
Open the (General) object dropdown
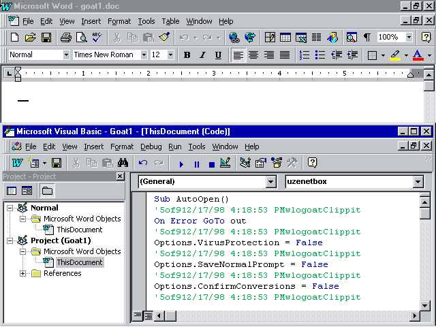(x=270, y=182)
